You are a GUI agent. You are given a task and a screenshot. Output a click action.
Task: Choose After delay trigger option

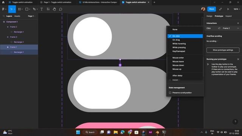click(185, 76)
